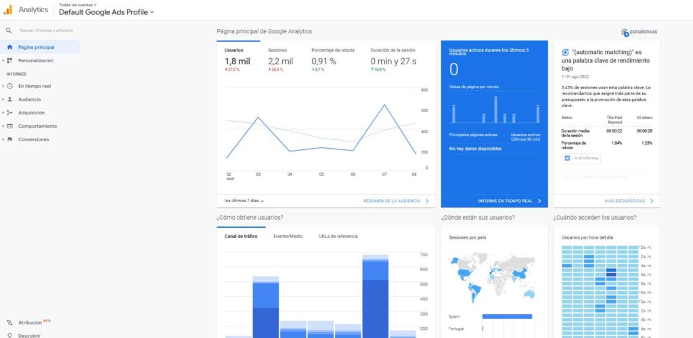Click the Personalización dashboard icon
Image resolution: width=693 pixels, height=338 pixels.
(x=9, y=61)
